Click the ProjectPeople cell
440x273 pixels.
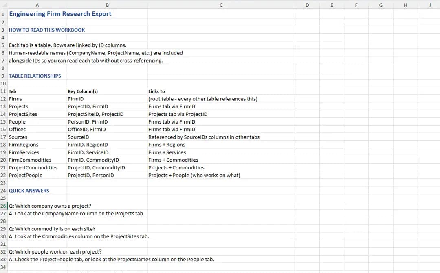[37, 175]
